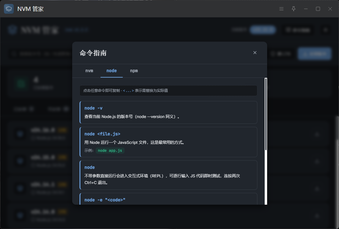Click the 示例 label
The height and width of the screenshot is (229, 339).
pos(89,151)
